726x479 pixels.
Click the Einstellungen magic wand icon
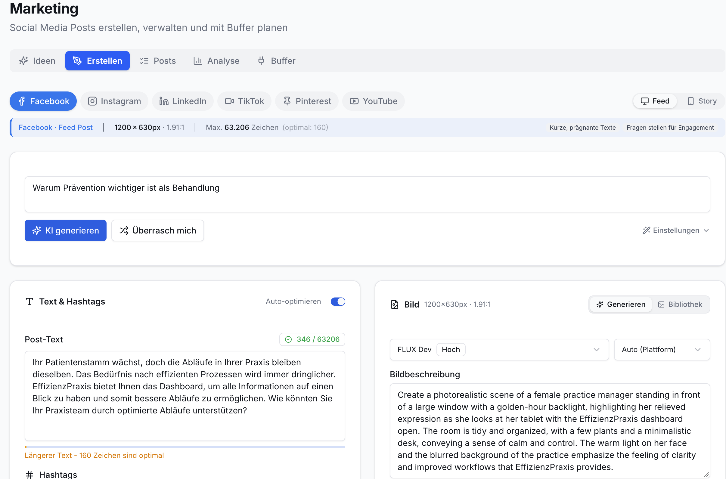(646, 230)
